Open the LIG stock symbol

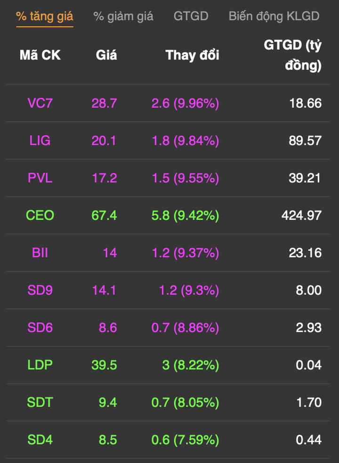[x=40, y=141]
